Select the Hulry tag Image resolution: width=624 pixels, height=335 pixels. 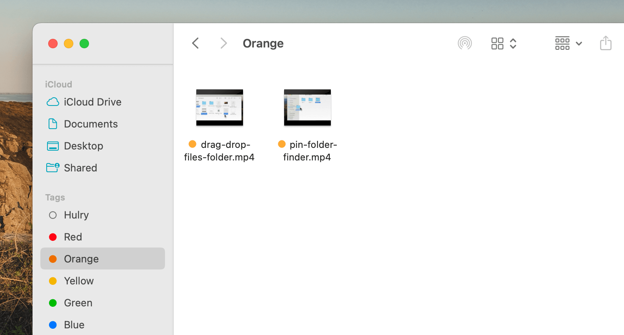coord(103,215)
